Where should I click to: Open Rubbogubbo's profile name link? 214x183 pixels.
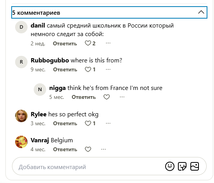[x=50, y=60]
